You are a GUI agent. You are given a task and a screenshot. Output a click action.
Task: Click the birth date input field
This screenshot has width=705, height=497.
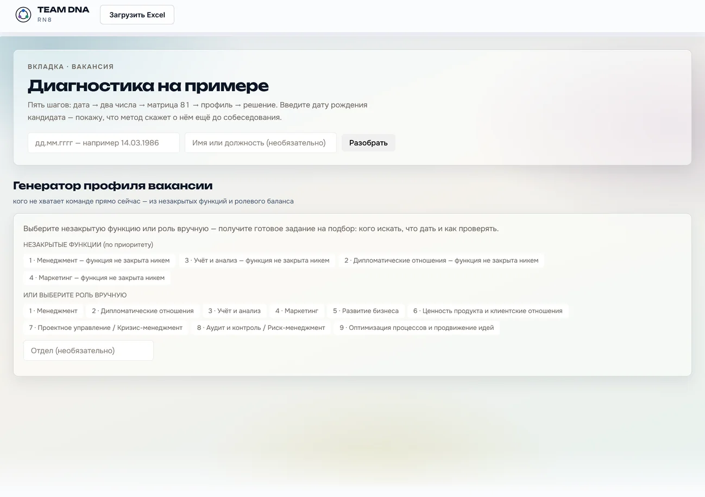click(104, 143)
